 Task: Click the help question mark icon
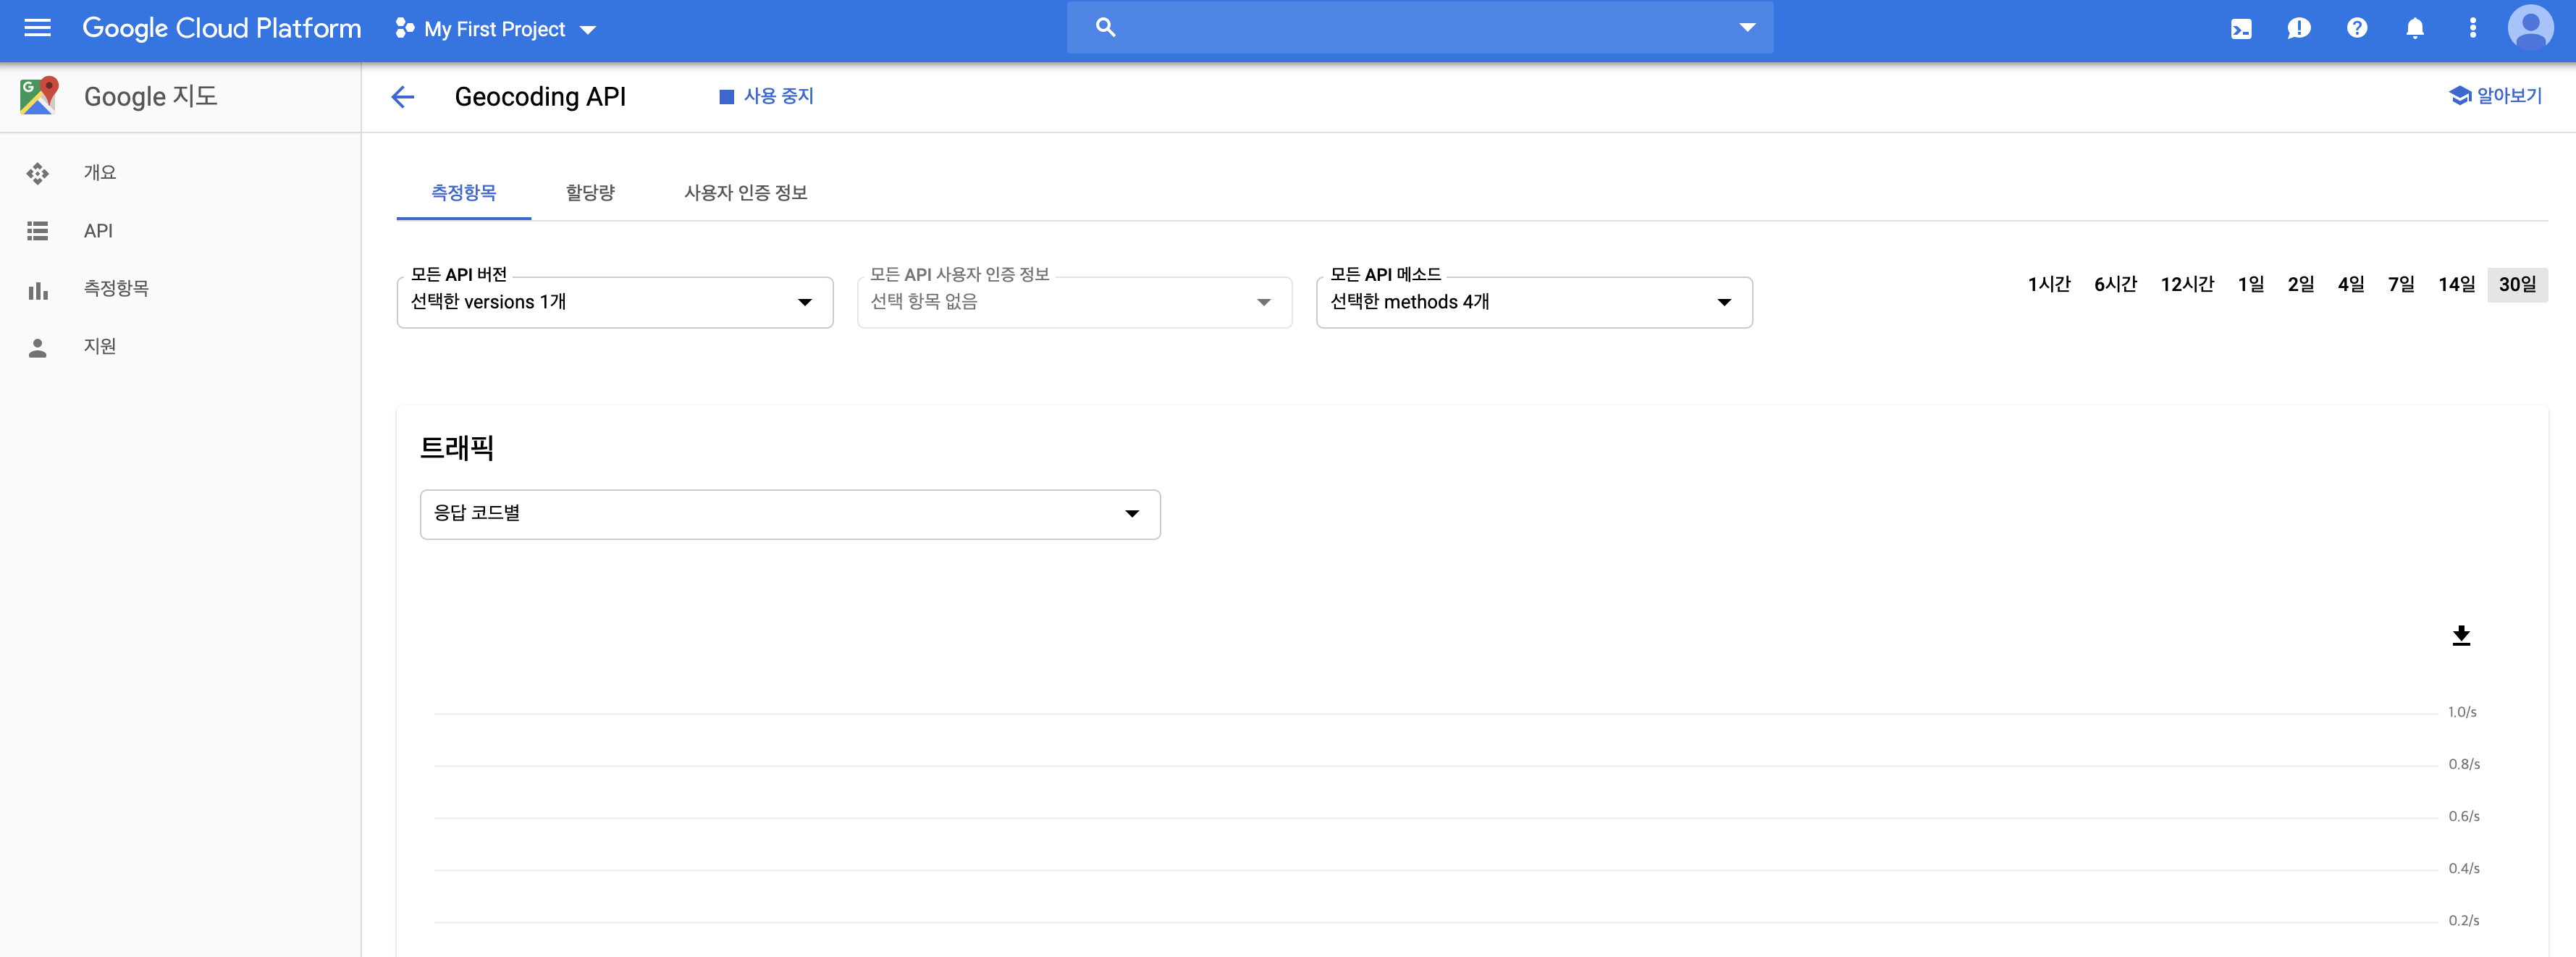(2357, 29)
